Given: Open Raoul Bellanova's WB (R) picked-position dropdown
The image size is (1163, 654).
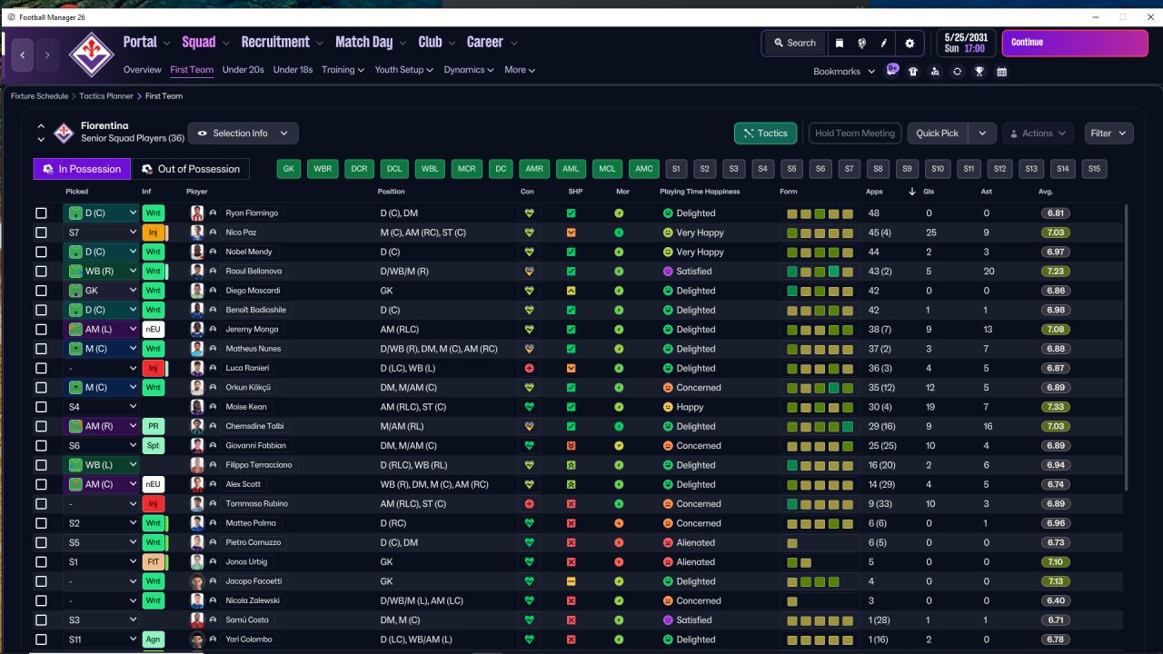Looking at the screenshot, I should [x=101, y=272].
